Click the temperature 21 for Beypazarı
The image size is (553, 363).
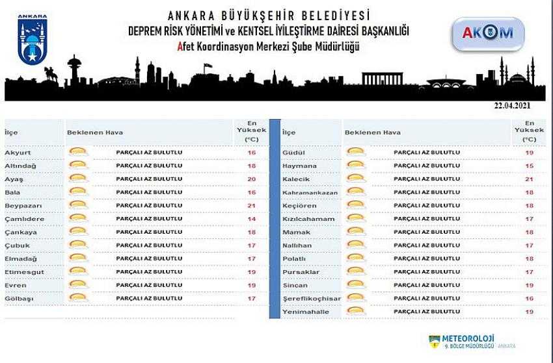(252, 206)
